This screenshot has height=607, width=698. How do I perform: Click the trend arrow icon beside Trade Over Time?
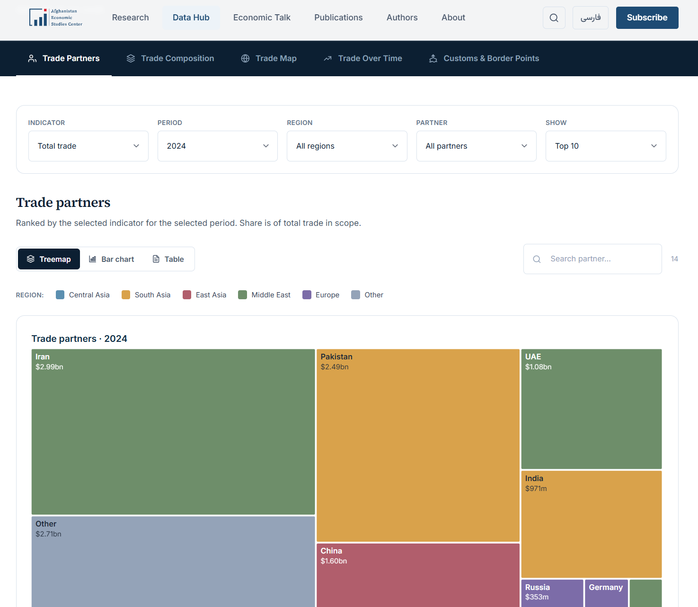coord(327,59)
